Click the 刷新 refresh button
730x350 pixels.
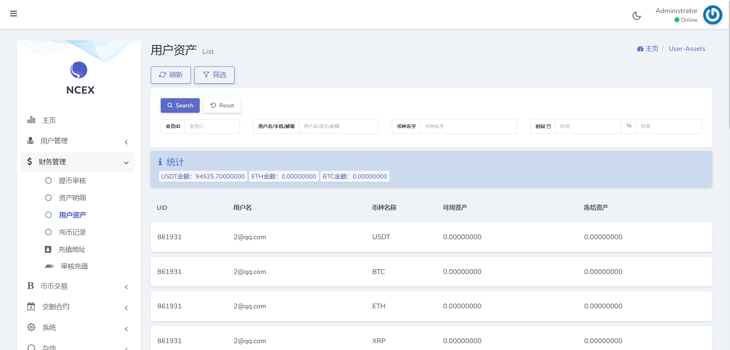click(x=171, y=75)
